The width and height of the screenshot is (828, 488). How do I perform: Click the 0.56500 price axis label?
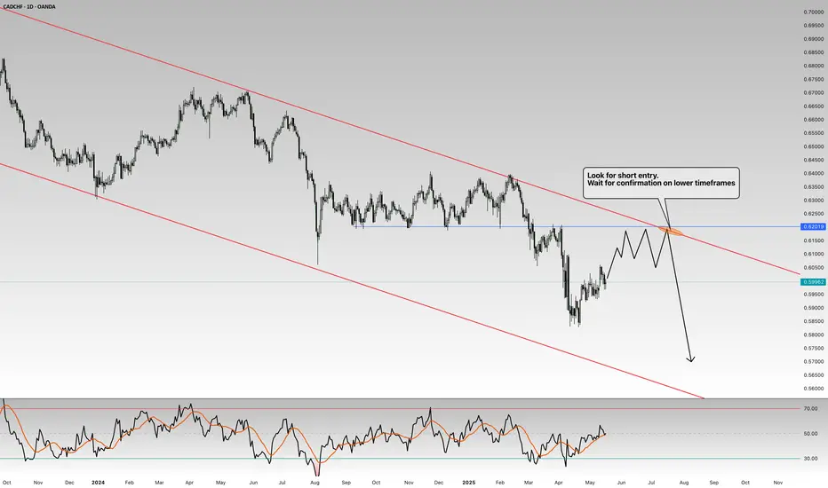click(x=813, y=375)
